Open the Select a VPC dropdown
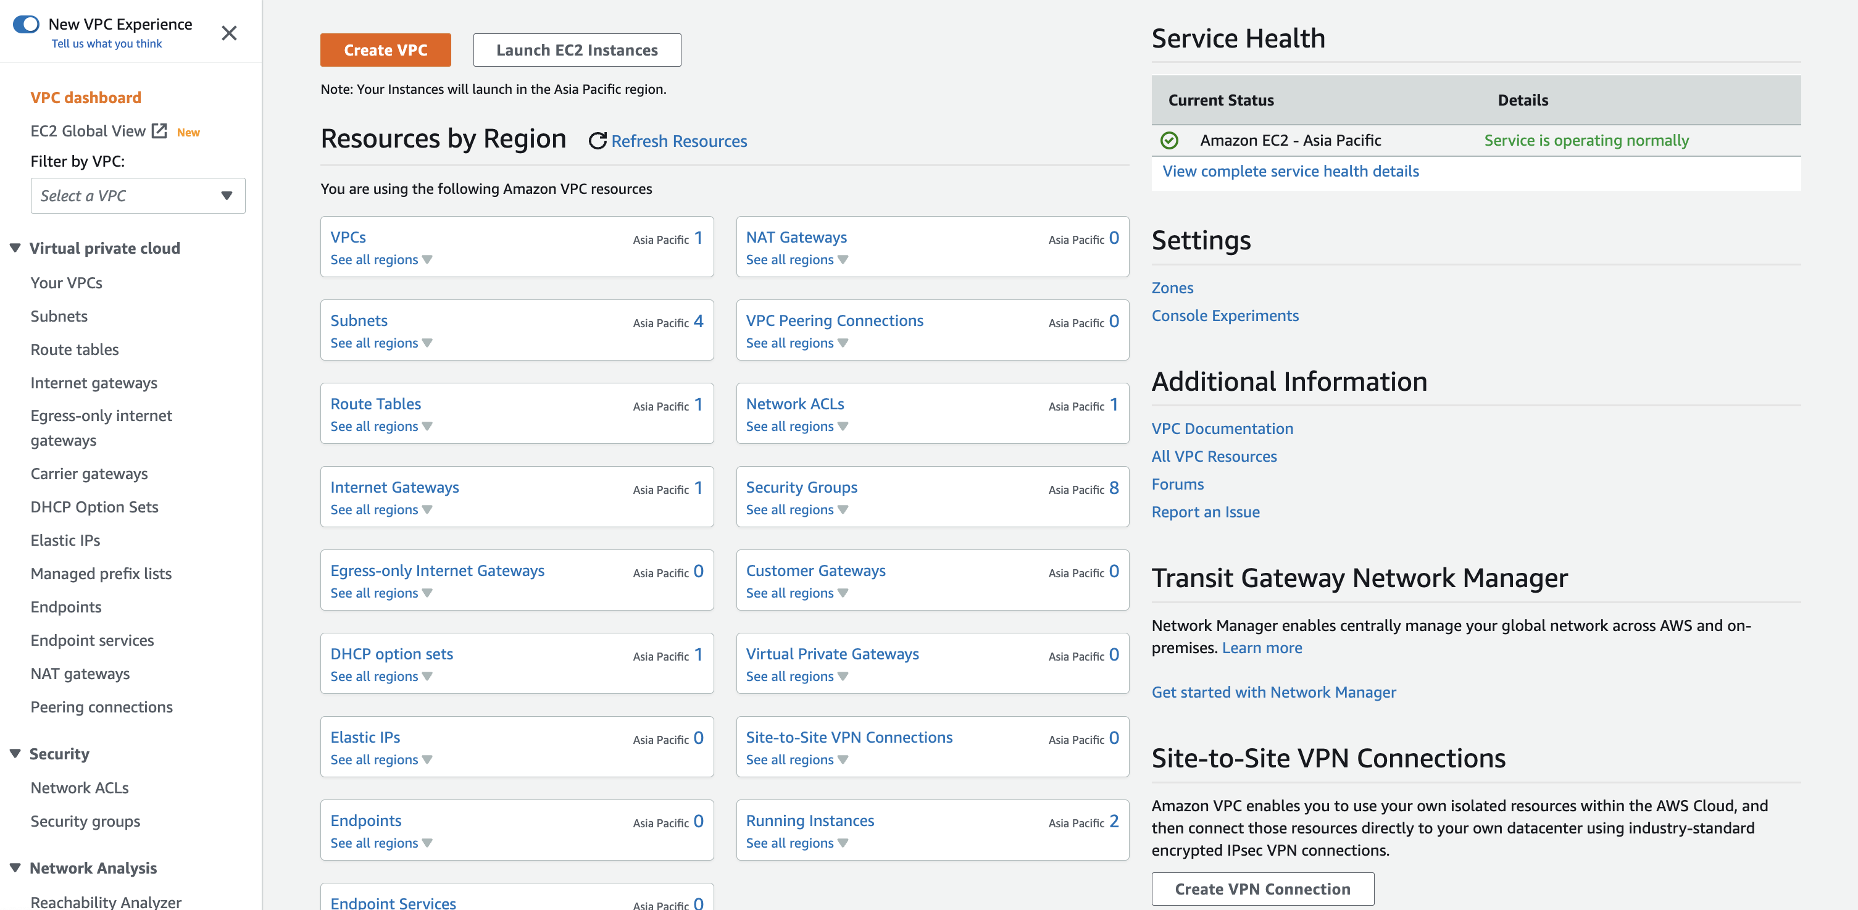 click(138, 196)
